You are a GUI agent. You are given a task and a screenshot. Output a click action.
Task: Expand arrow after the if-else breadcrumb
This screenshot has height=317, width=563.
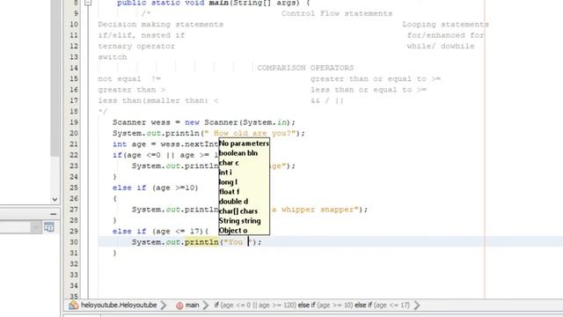[417, 306]
